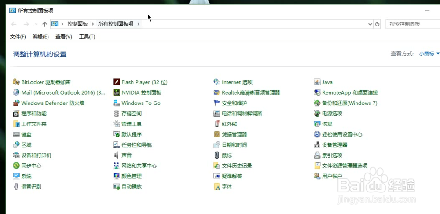
Task: Expand the address bar history dropdown arrow
Action: (370, 24)
